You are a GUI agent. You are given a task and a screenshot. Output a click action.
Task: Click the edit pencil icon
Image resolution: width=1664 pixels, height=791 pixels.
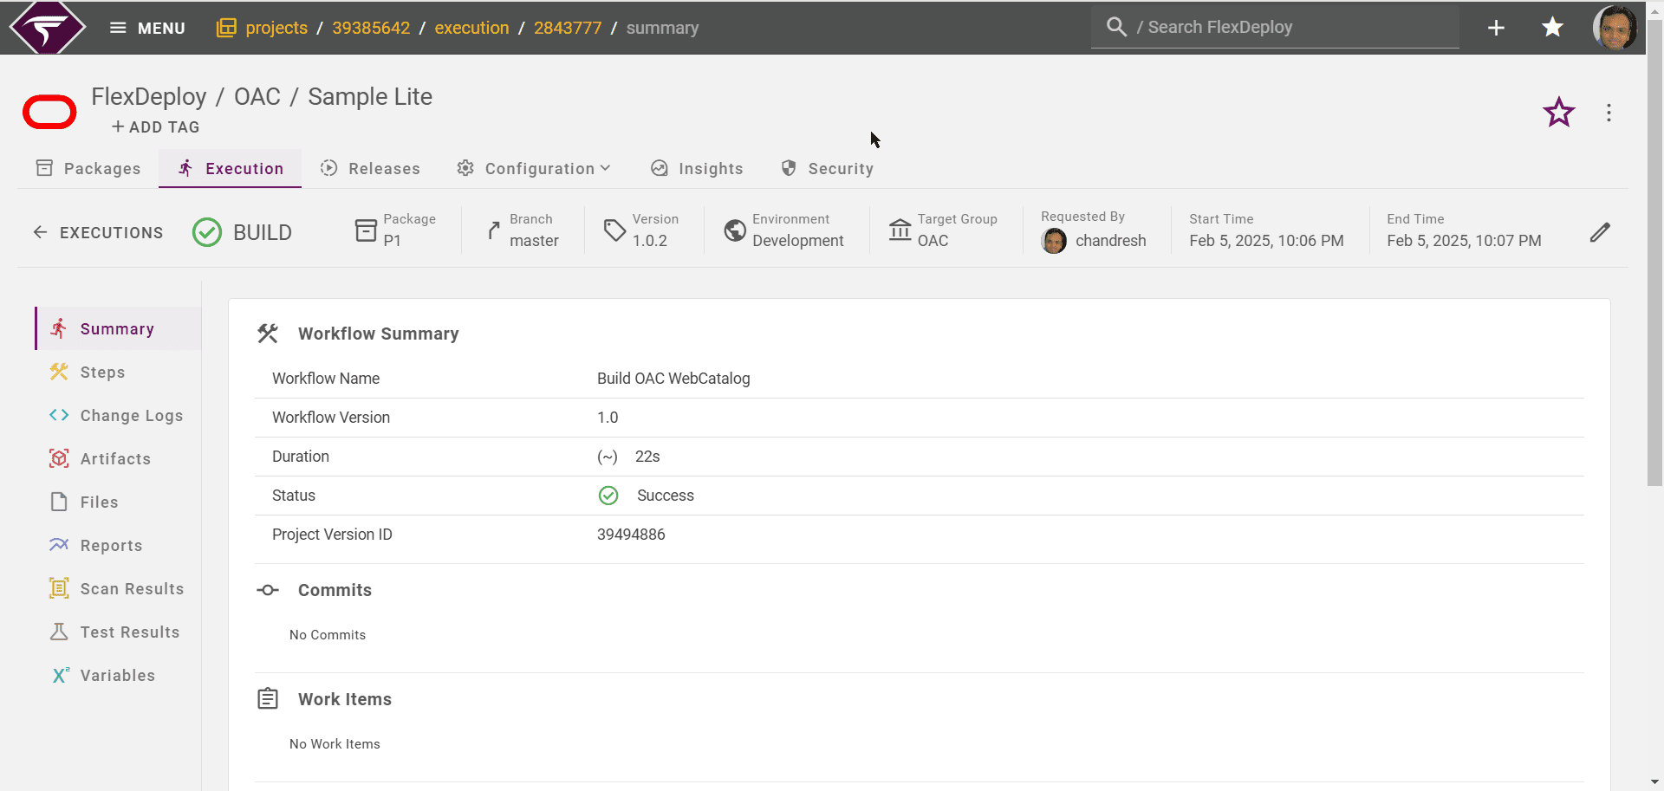pyautogui.click(x=1600, y=232)
